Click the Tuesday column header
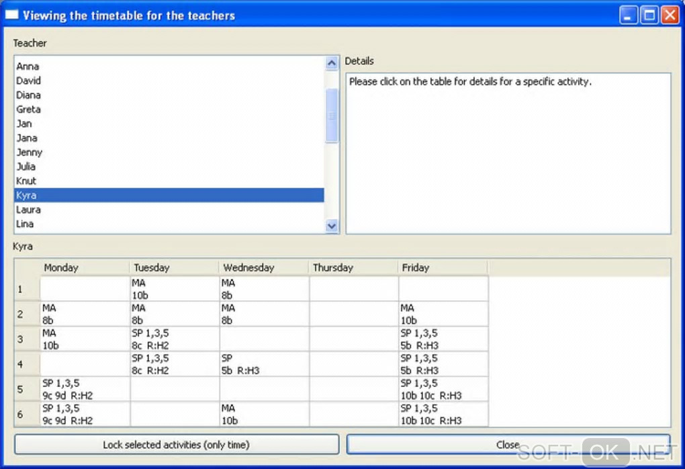This screenshot has width=685, height=469. [x=175, y=267]
